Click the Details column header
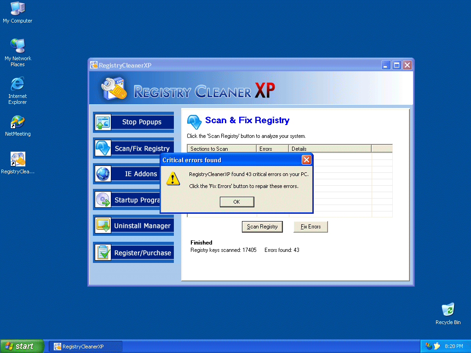471x353 pixels. (329, 149)
